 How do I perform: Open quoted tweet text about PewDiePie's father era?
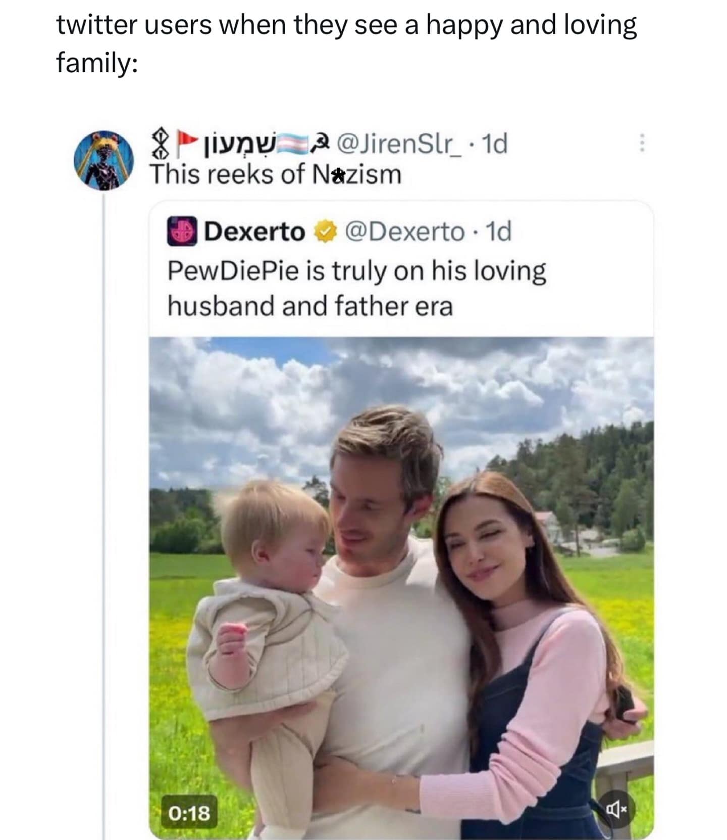click(x=356, y=288)
